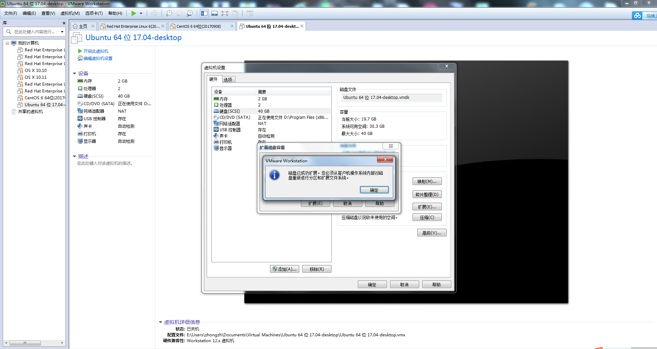Collapse the 我的计算机 tree node
The height and width of the screenshot is (349, 657).
(x=7, y=43)
